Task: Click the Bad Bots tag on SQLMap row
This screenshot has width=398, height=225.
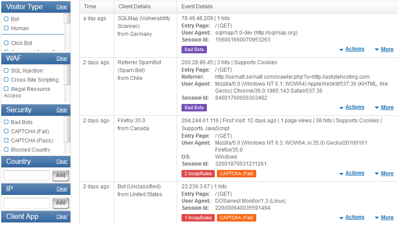Action: point(194,50)
